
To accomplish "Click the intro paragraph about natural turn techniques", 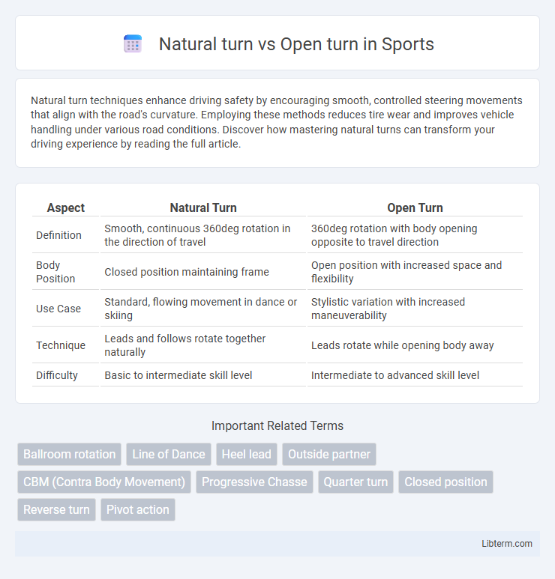I will (277, 122).
